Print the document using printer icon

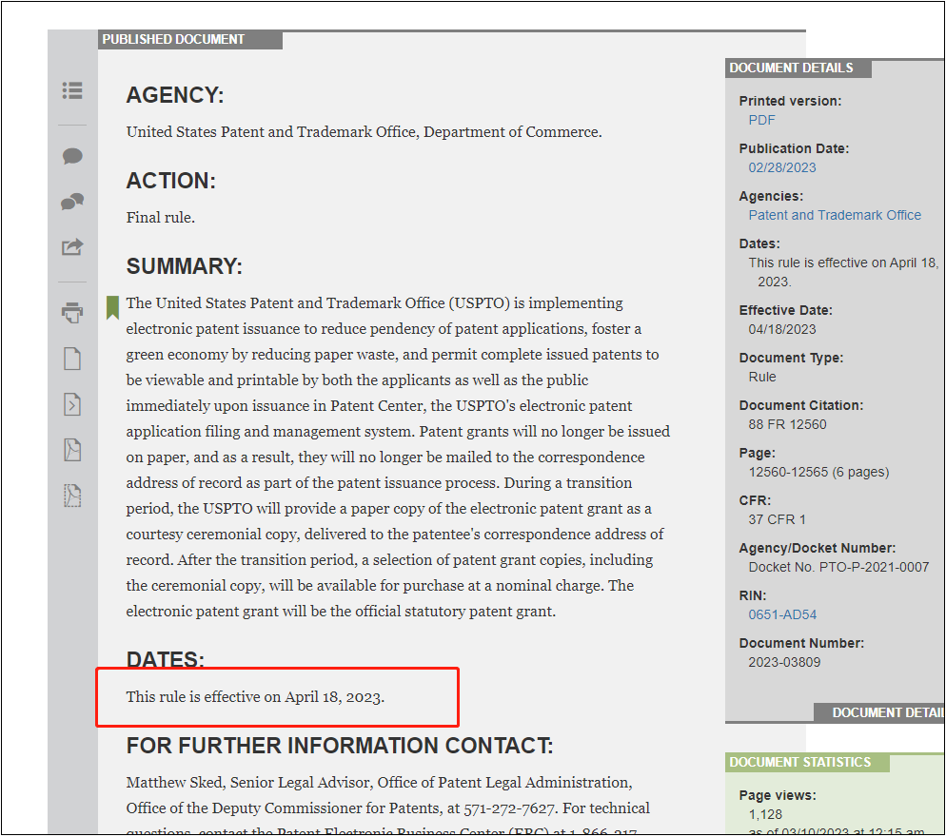72,313
